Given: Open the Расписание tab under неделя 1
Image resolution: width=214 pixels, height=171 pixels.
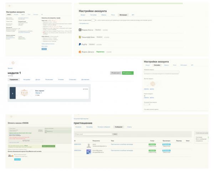Looking at the screenshot, I should point(49,79).
